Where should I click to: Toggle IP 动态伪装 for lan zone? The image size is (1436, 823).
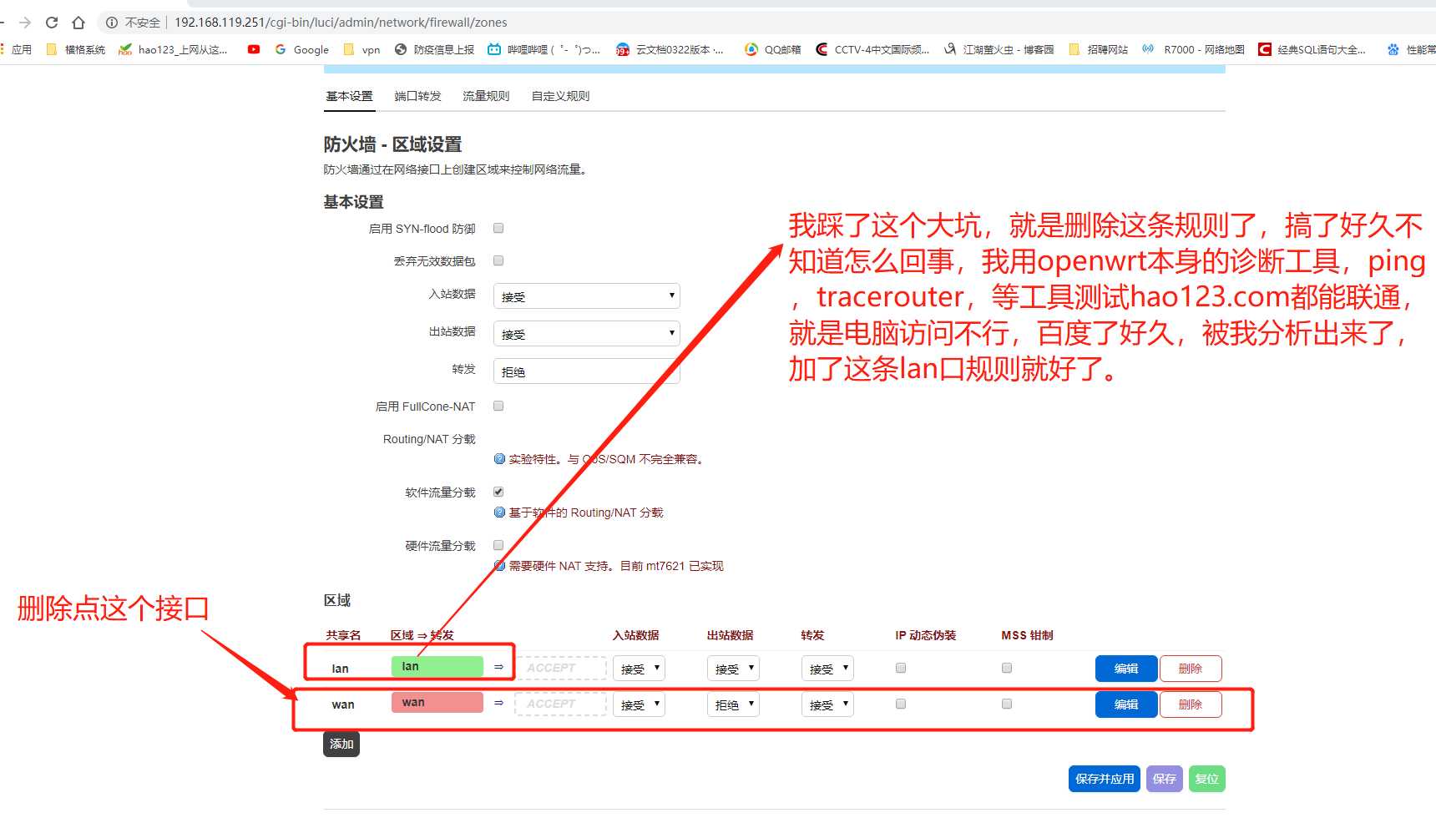pyautogui.click(x=901, y=668)
